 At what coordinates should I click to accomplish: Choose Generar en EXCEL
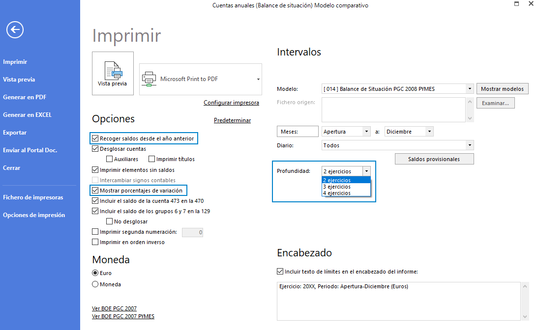pos(27,115)
